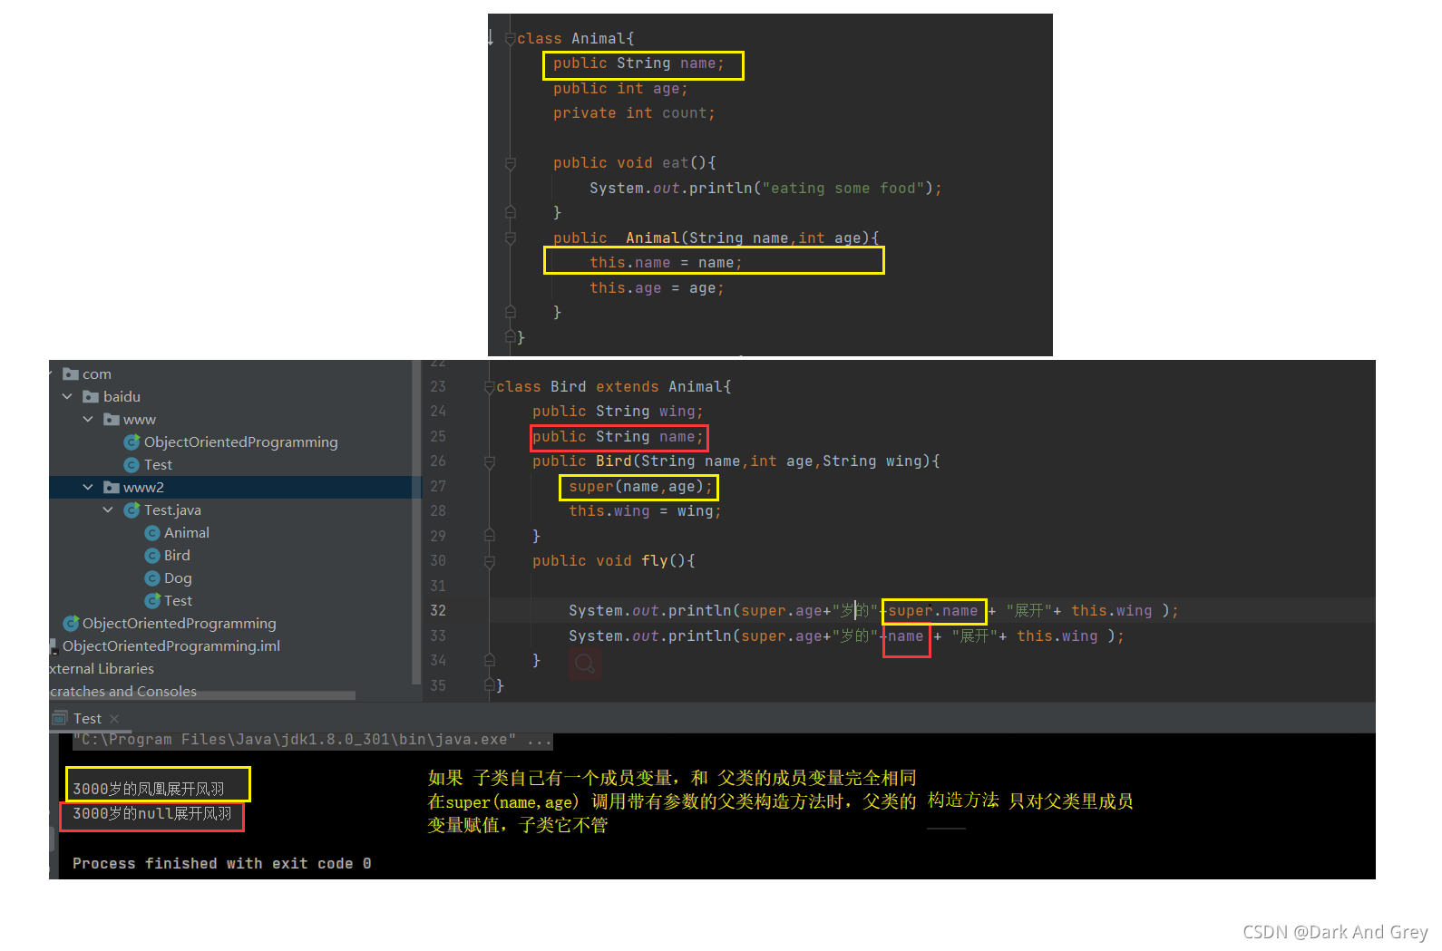Click 'this.name = name;' in Animal constructor
This screenshot has width=1442, height=951.
pyautogui.click(x=666, y=263)
